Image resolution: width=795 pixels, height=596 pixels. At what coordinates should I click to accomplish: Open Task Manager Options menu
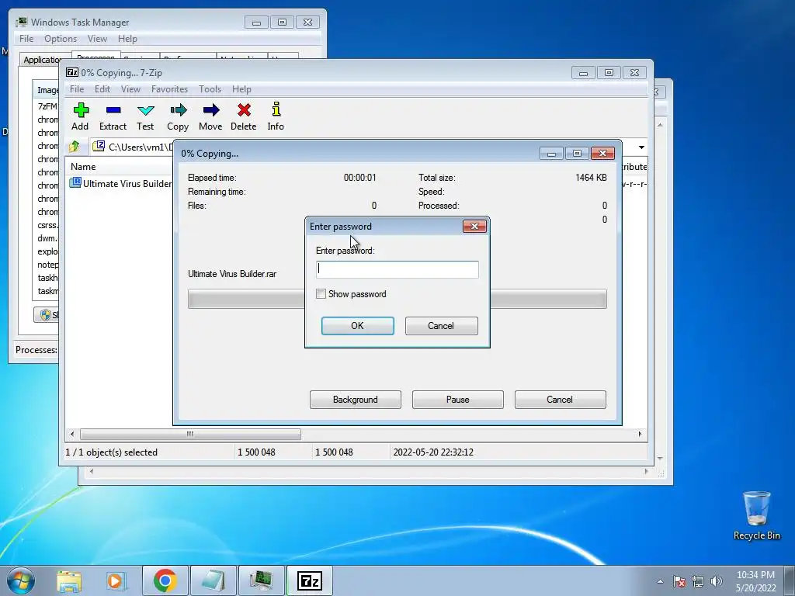(x=61, y=39)
